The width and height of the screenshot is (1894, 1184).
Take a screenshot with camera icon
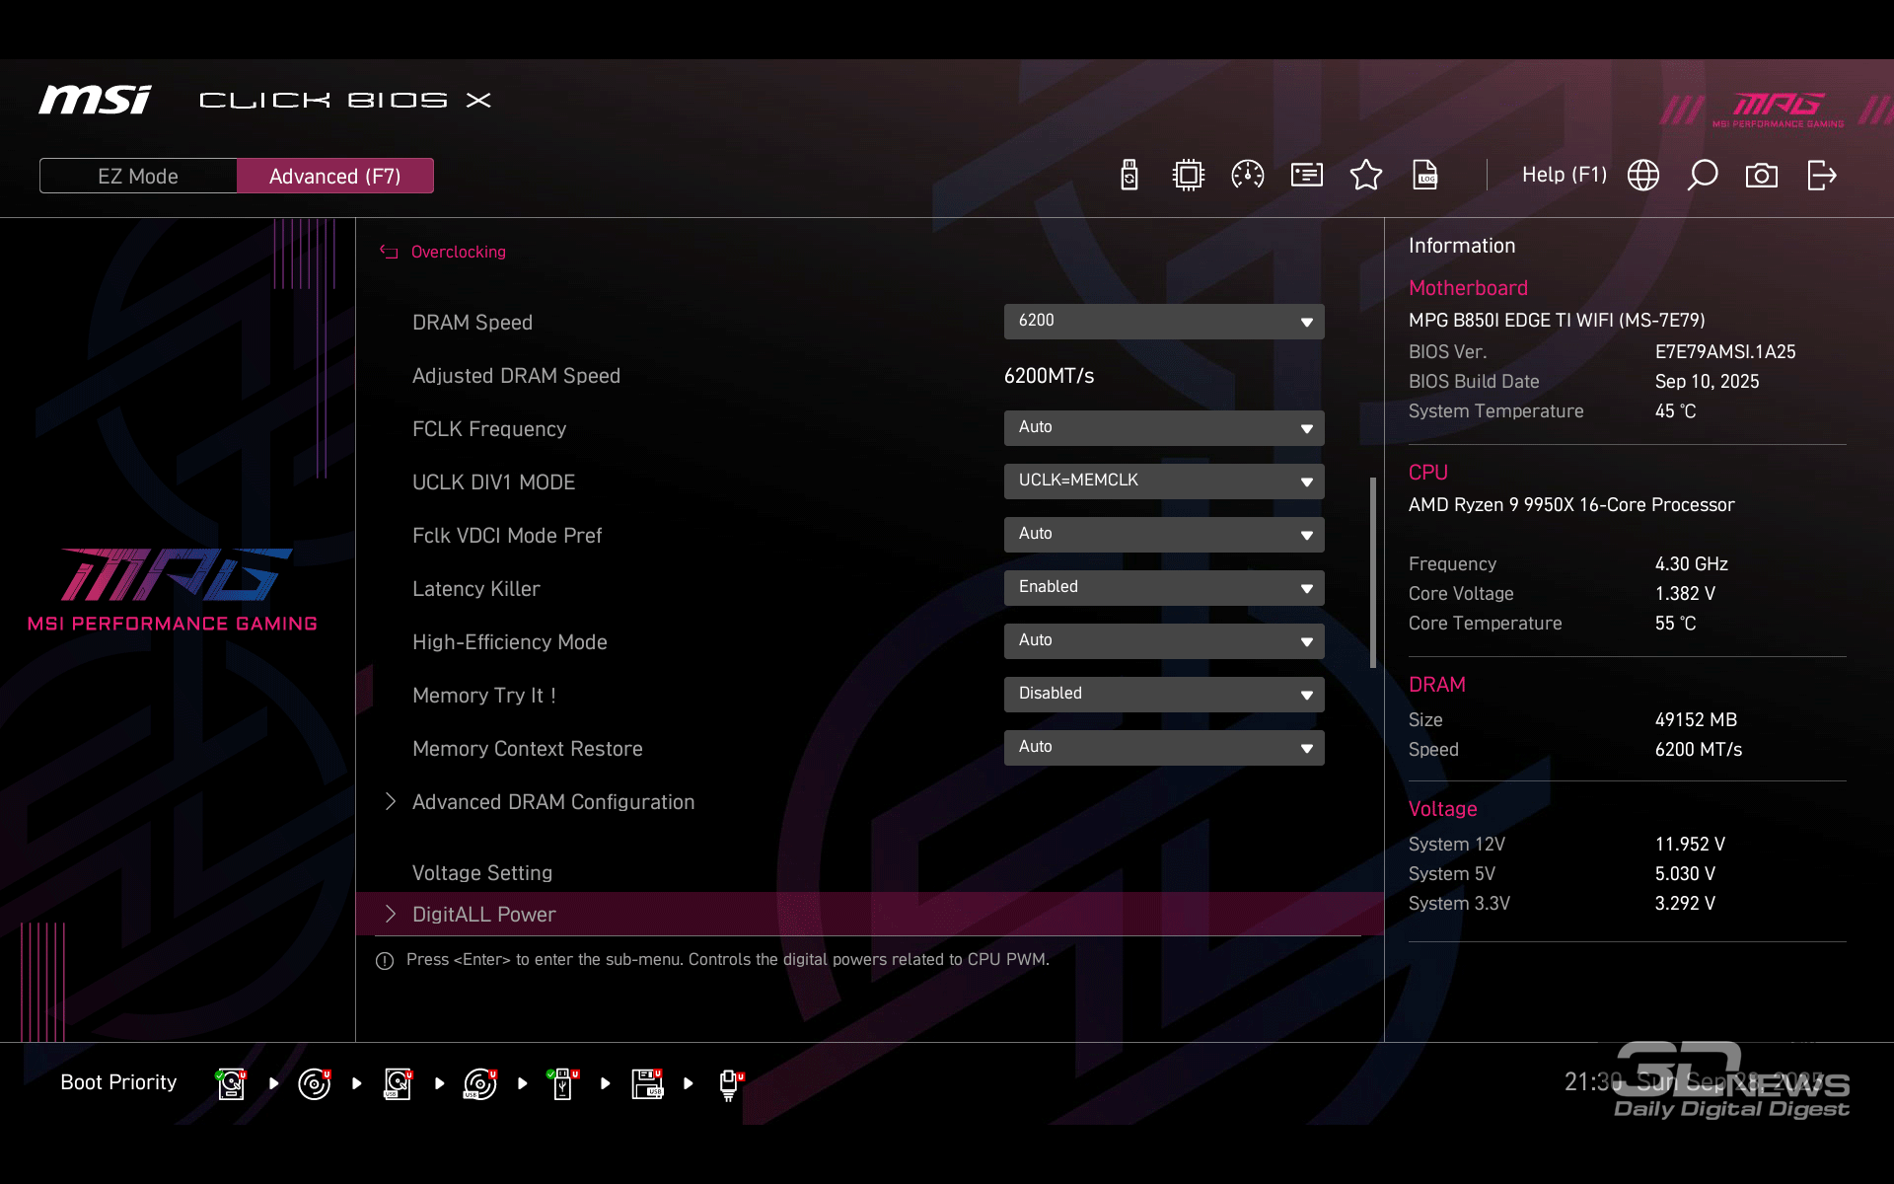[x=1762, y=176]
